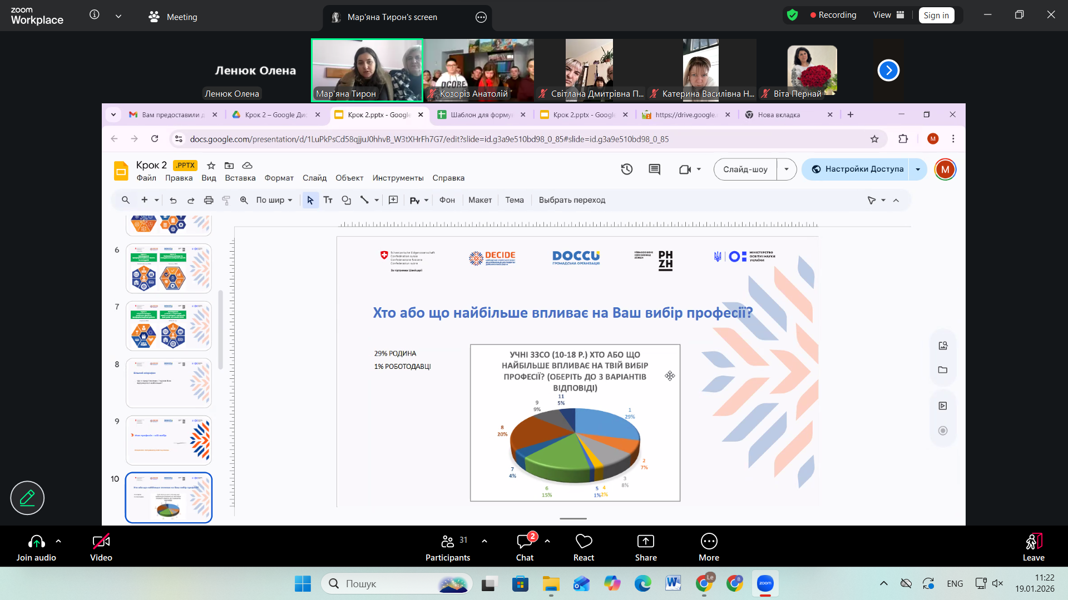
Task: Star the Крок 2 presentation
Action: (211, 166)
